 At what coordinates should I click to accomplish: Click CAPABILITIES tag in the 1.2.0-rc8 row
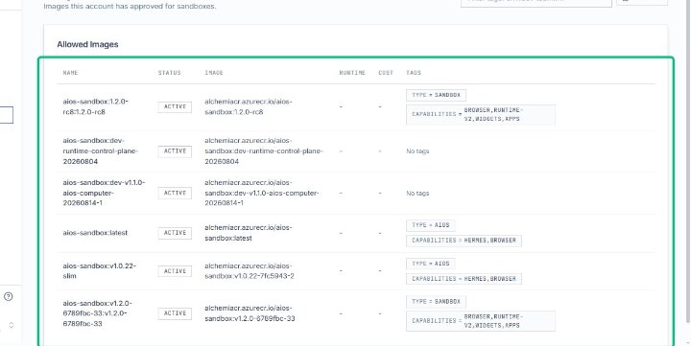tap(481, 114)
